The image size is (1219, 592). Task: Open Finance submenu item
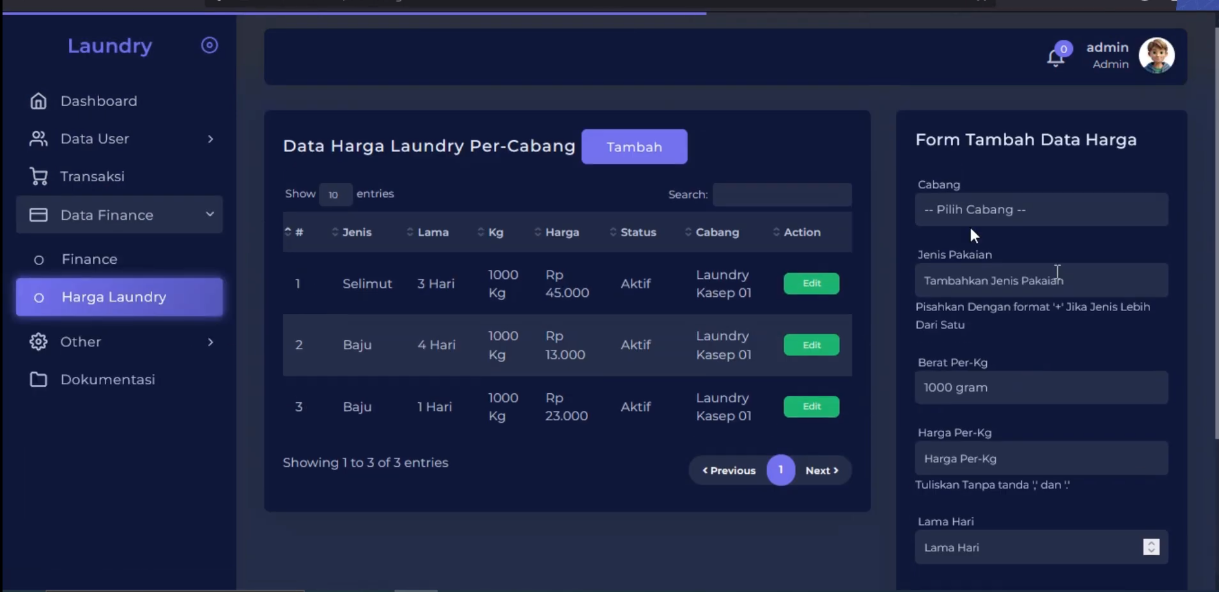point(120,259)
